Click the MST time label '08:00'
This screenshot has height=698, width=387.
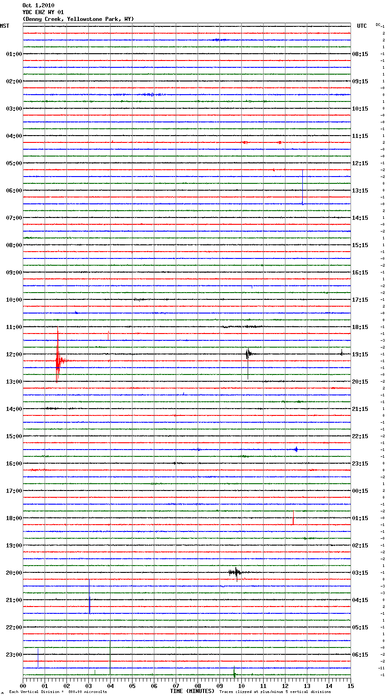point(14,245)
